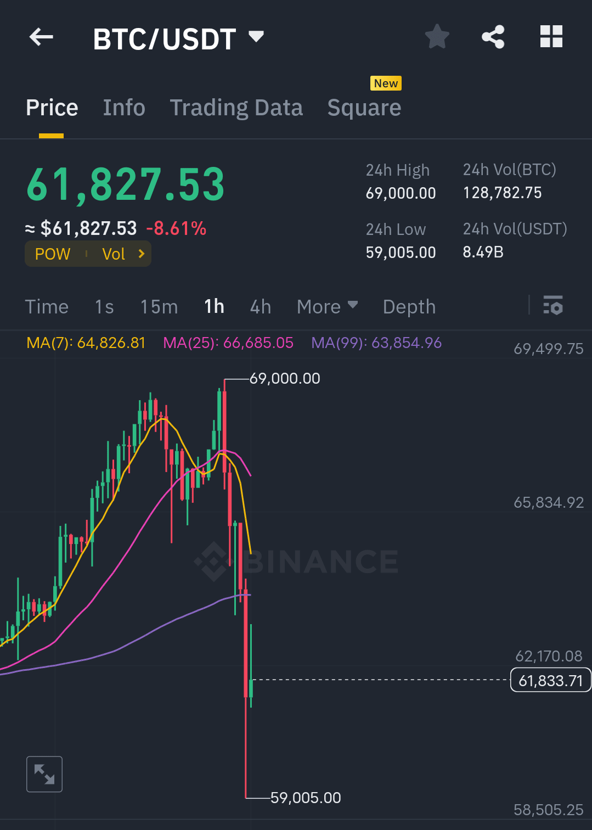The image size is (592, 830).
Task: Favorite BTC/USDT with the star icon
Action: click(x=437, y=37)
